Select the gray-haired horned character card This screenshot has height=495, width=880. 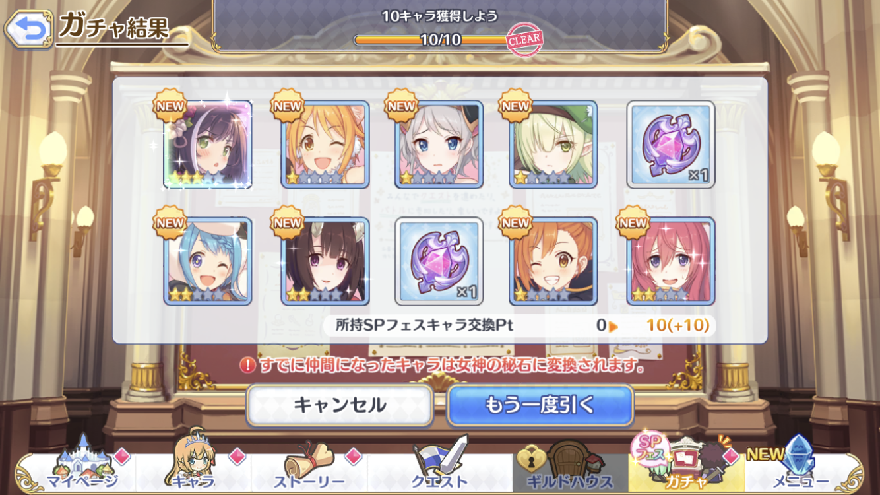(x=439, y=145)
